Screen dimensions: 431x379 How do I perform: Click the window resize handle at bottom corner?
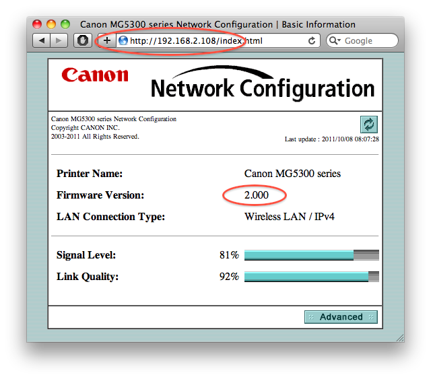tap(399, 337)
